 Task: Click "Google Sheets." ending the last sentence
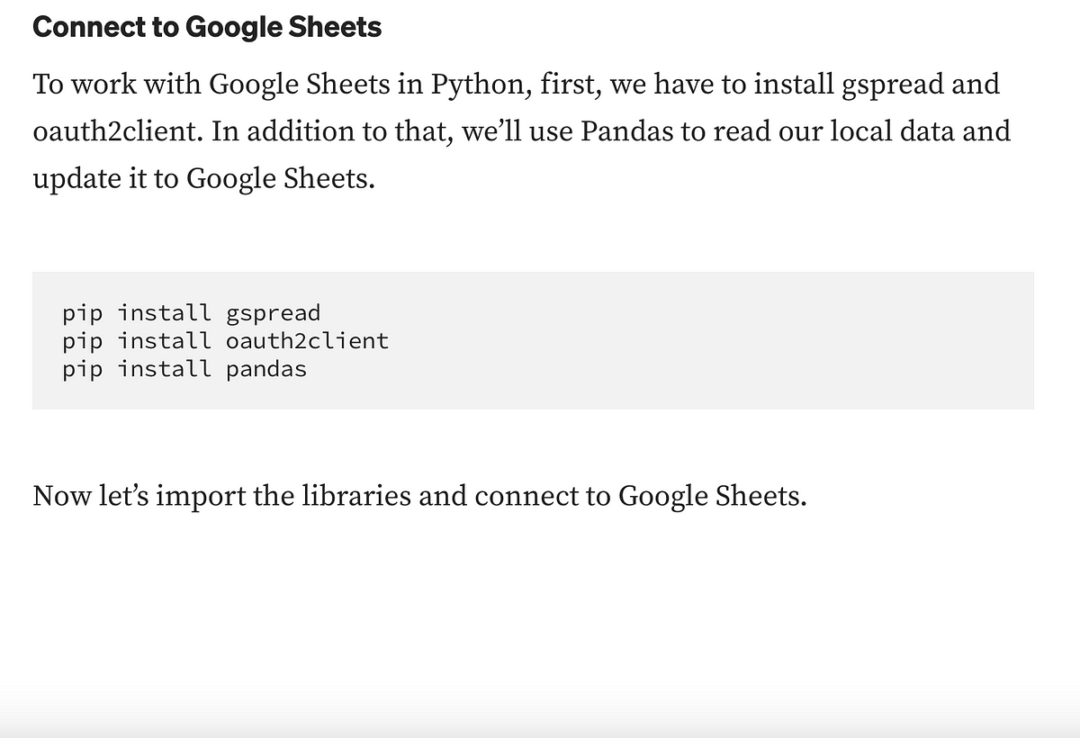[712, 496]
